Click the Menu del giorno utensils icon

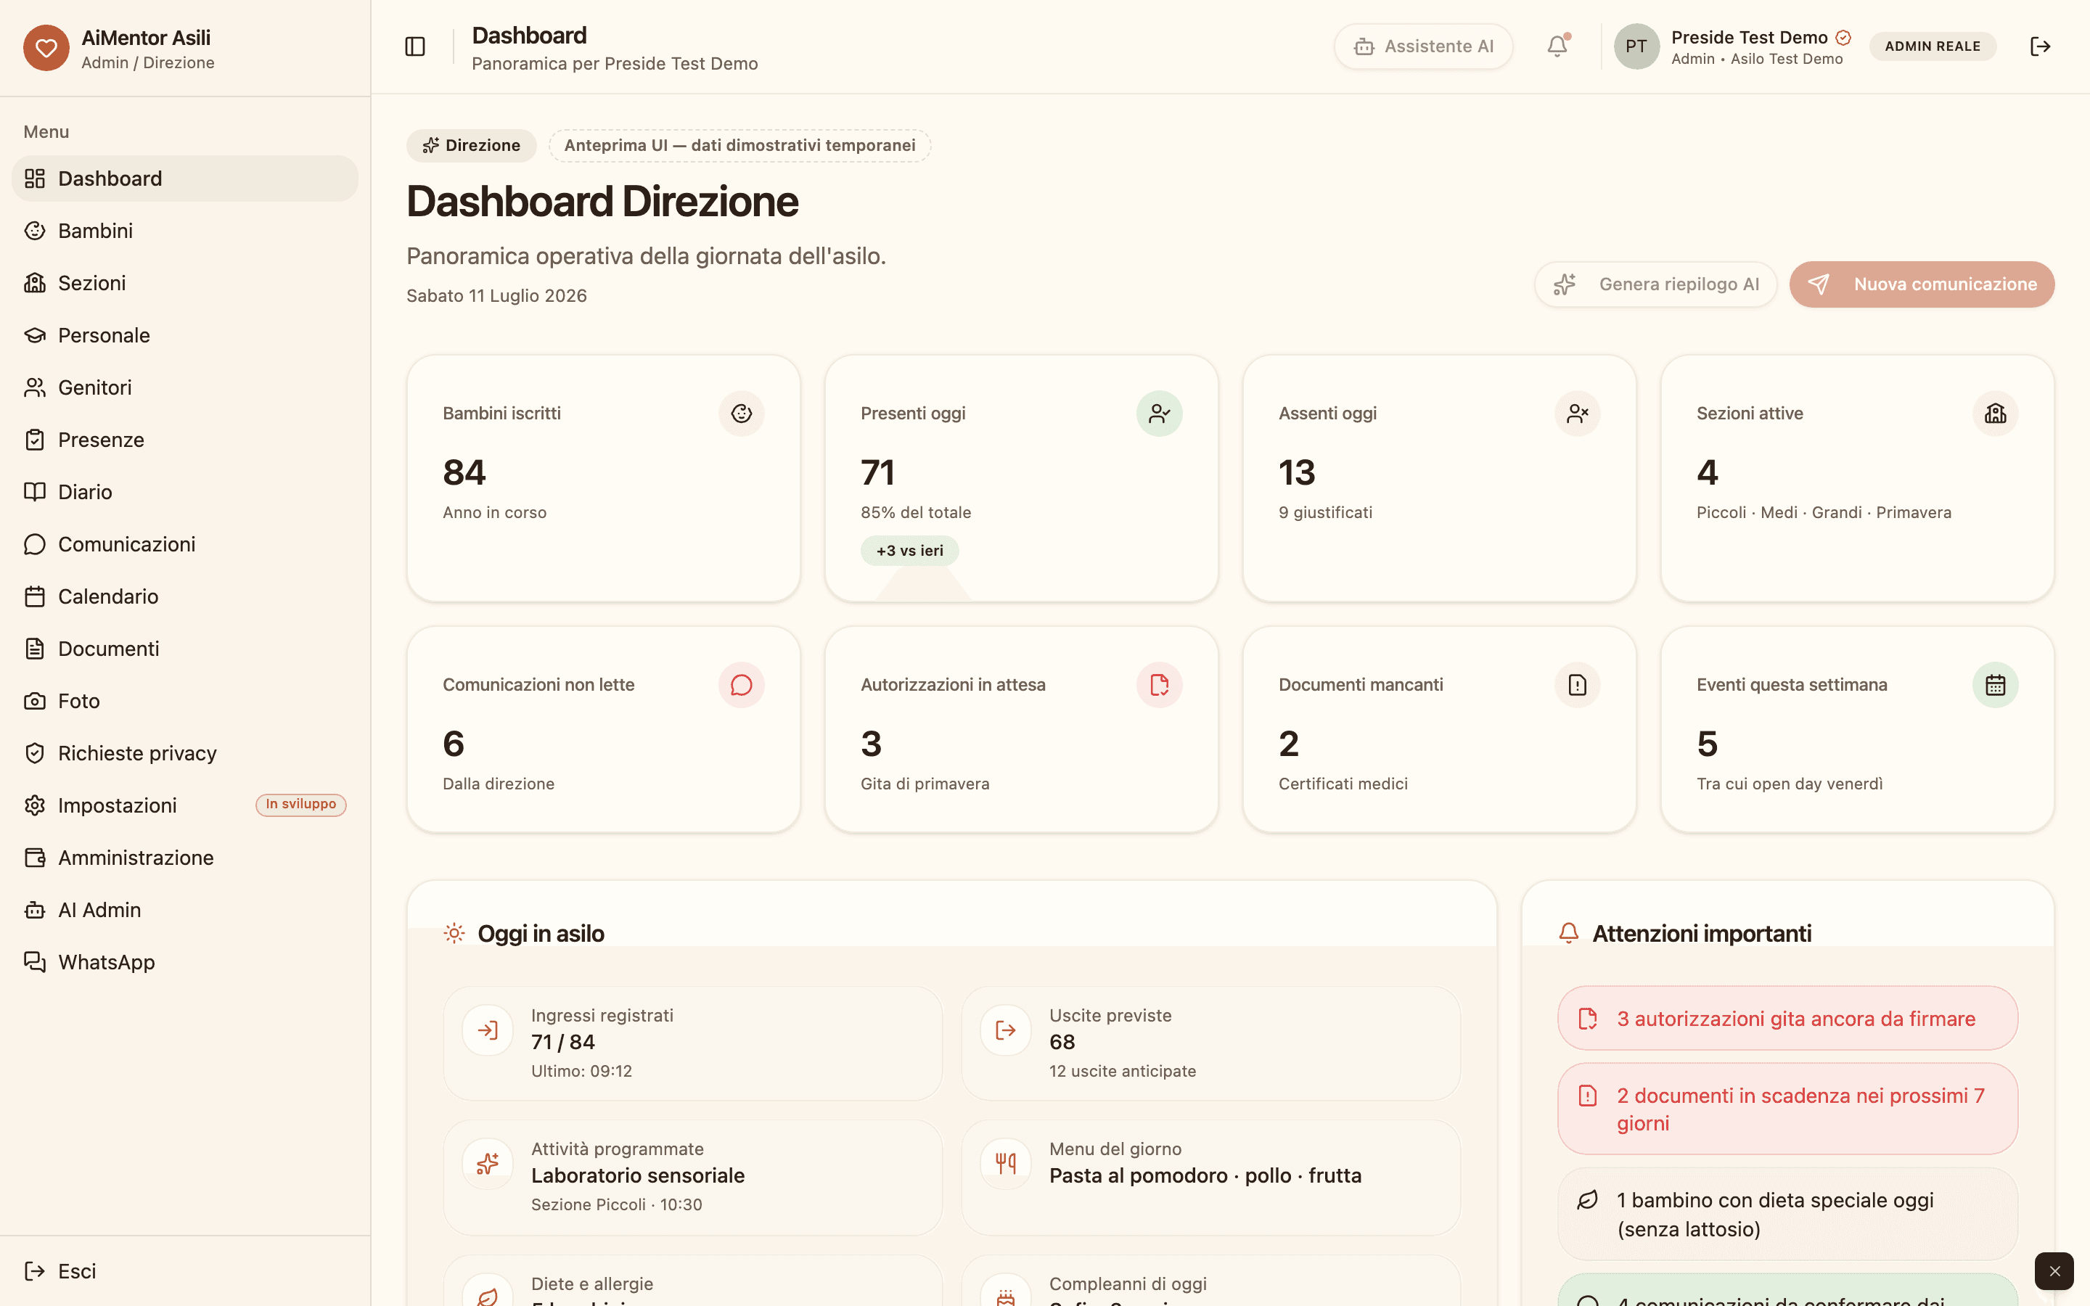point(1006,1164)
